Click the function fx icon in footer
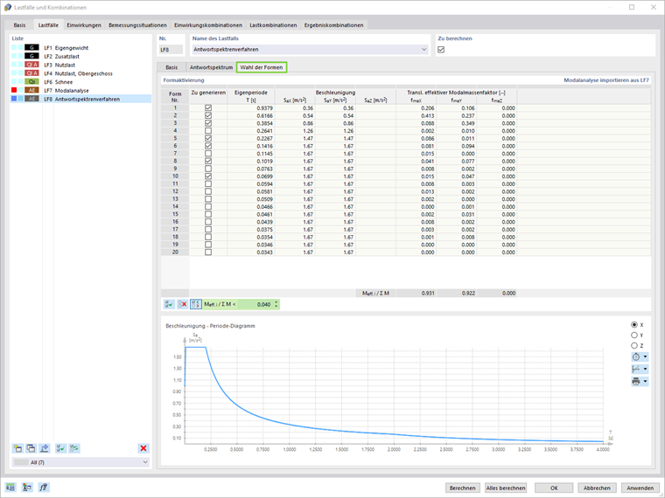 coord(44,488)
